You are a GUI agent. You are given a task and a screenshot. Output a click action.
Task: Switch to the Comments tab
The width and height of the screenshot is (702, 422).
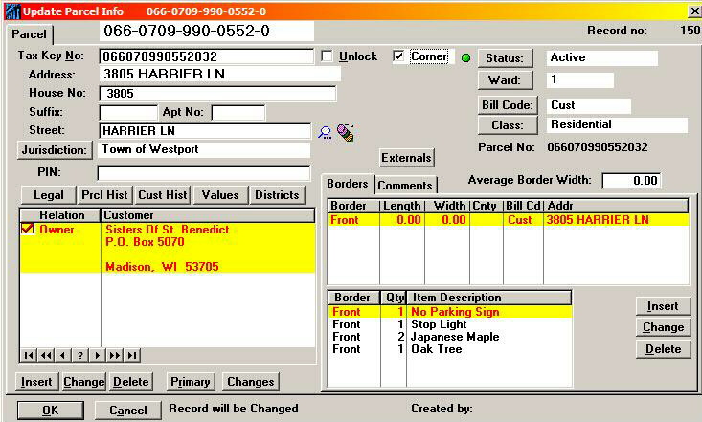pos(404,185)
